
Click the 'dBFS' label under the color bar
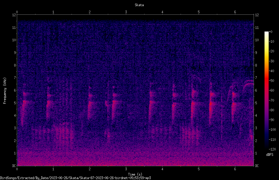[x=270, y=155]
